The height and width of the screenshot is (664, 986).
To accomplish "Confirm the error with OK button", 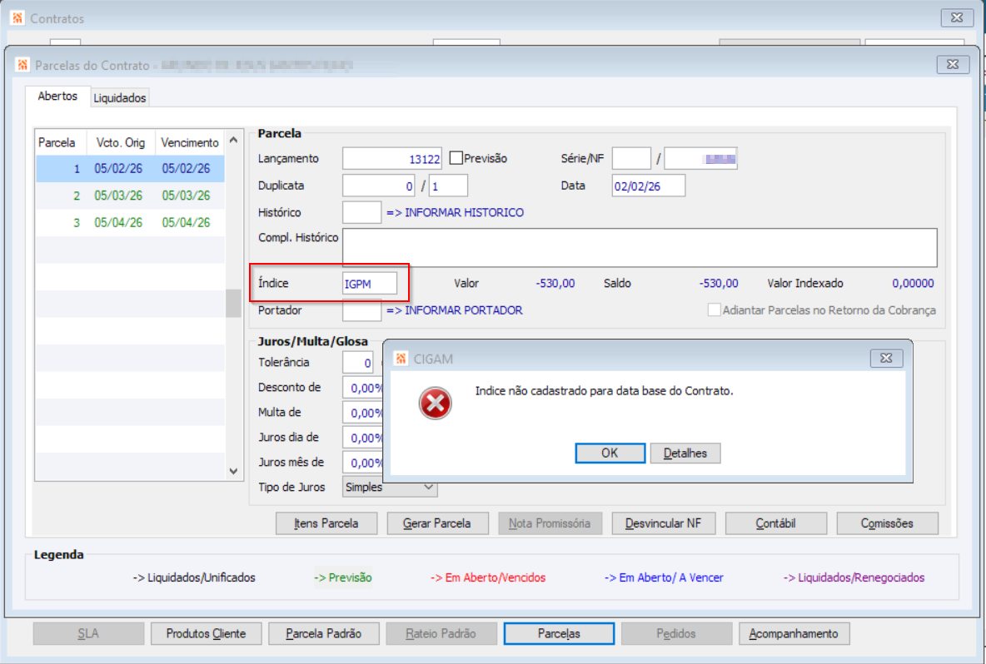I will [x=610, y=453].
